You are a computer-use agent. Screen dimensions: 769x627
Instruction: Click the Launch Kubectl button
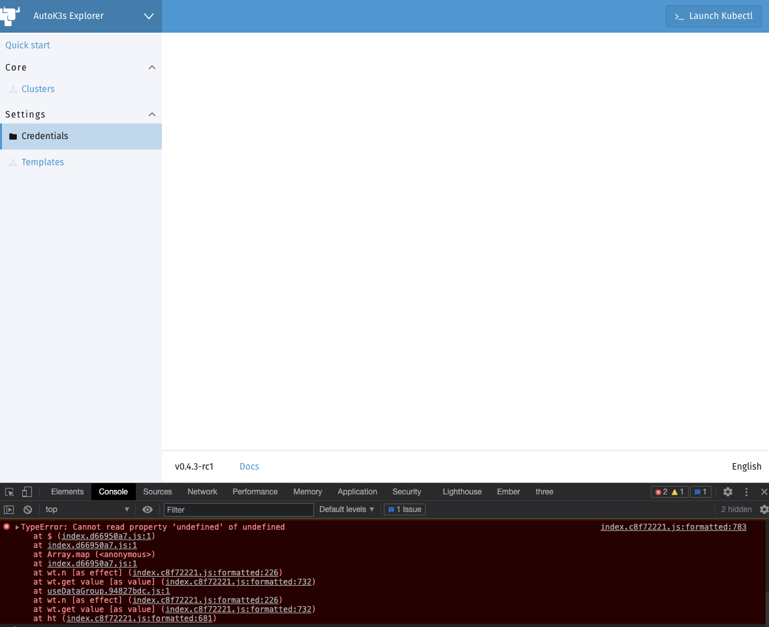click(x=714, y=16)
